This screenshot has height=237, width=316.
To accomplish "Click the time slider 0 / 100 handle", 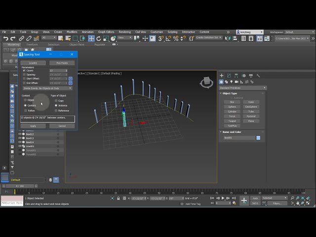I will (x=20, y=186).
